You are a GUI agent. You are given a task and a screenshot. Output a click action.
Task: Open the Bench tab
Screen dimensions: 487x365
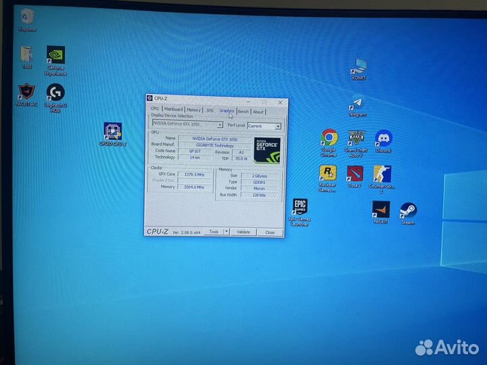point(243,112)
